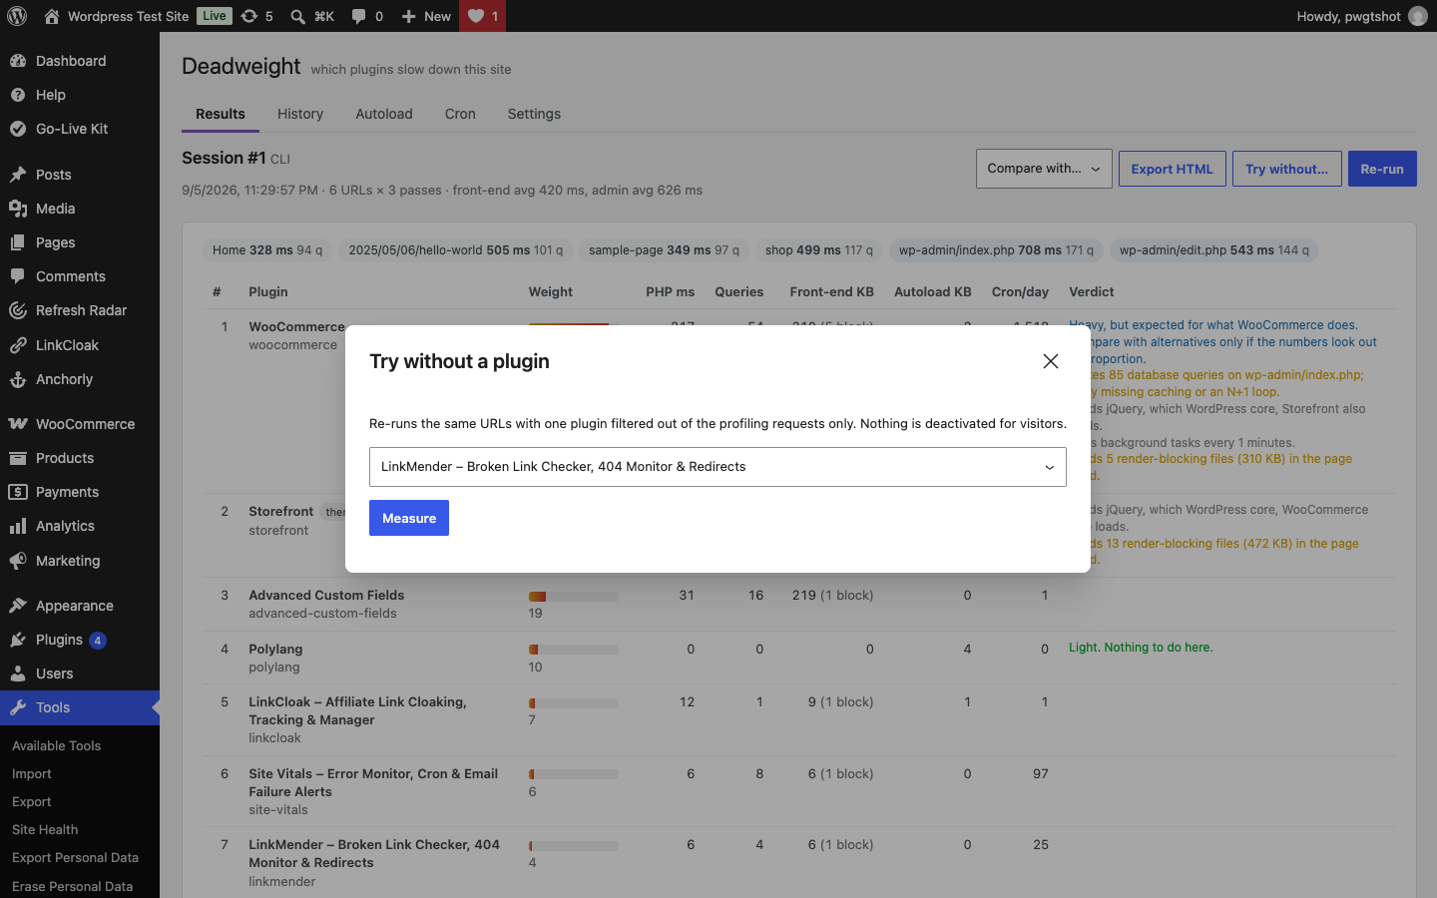Open the Compare with... dropdown
Image resolution: width=1437 pixels, height=898 pixels.
[x=1044, y=169]
